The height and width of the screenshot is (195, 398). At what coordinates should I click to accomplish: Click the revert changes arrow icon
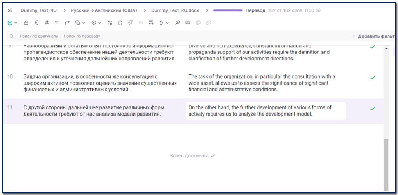click(161, 23)
